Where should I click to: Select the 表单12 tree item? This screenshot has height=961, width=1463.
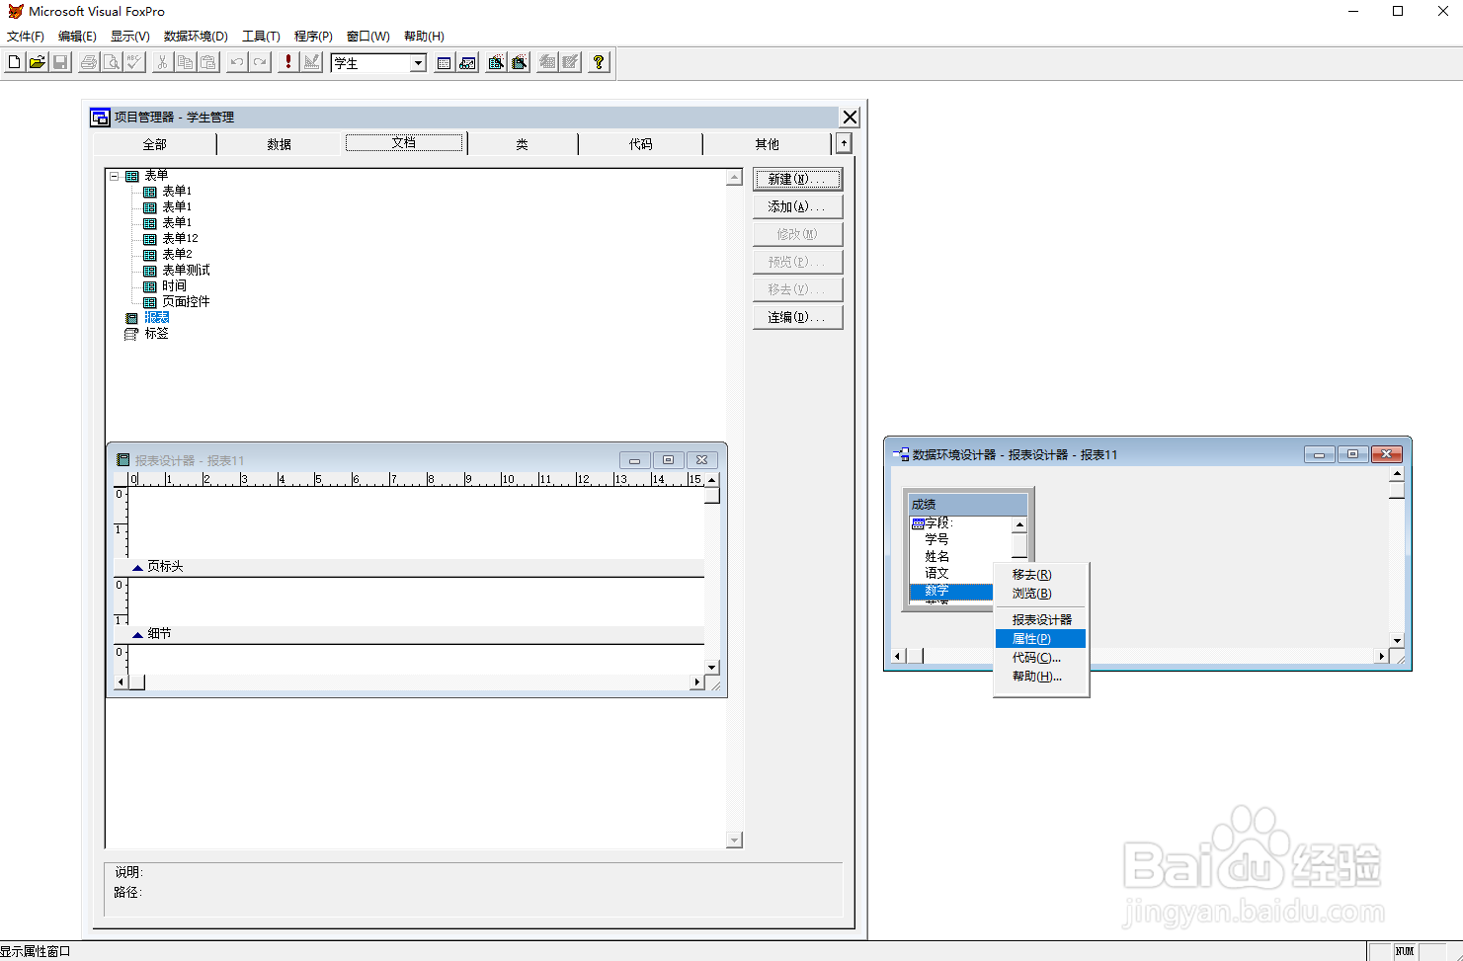click(x=181, y=239)
